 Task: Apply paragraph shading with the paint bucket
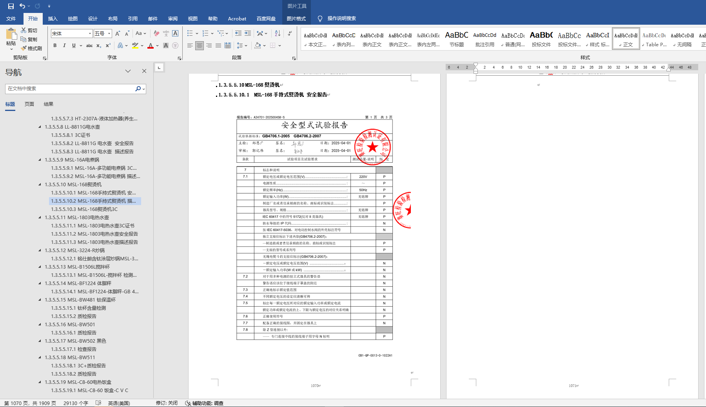(x=258, y=45)
